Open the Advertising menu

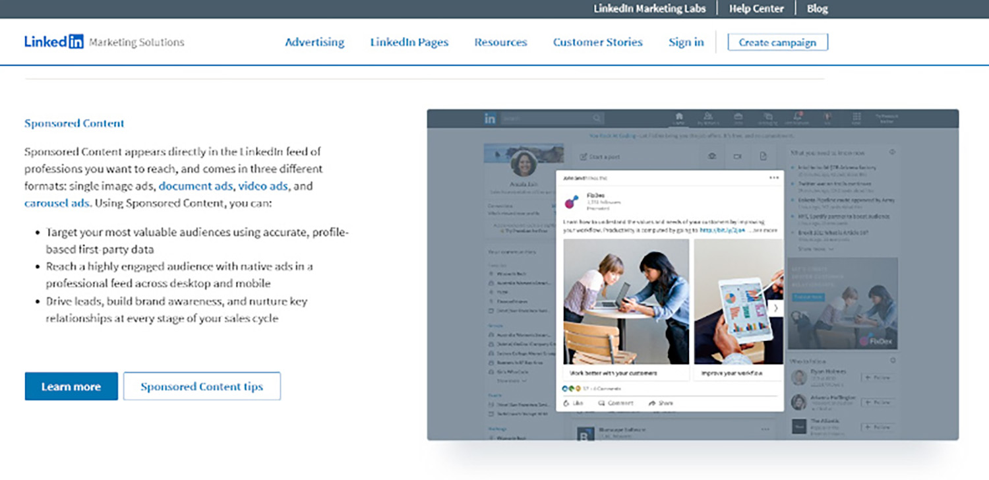click(x=315, y=42)
